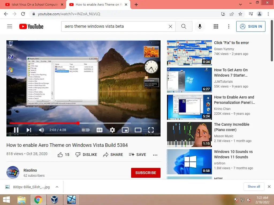This screenshot has width=274, height=205.
Task: Open the Chrome profile avatar
Action: (260, 14)
